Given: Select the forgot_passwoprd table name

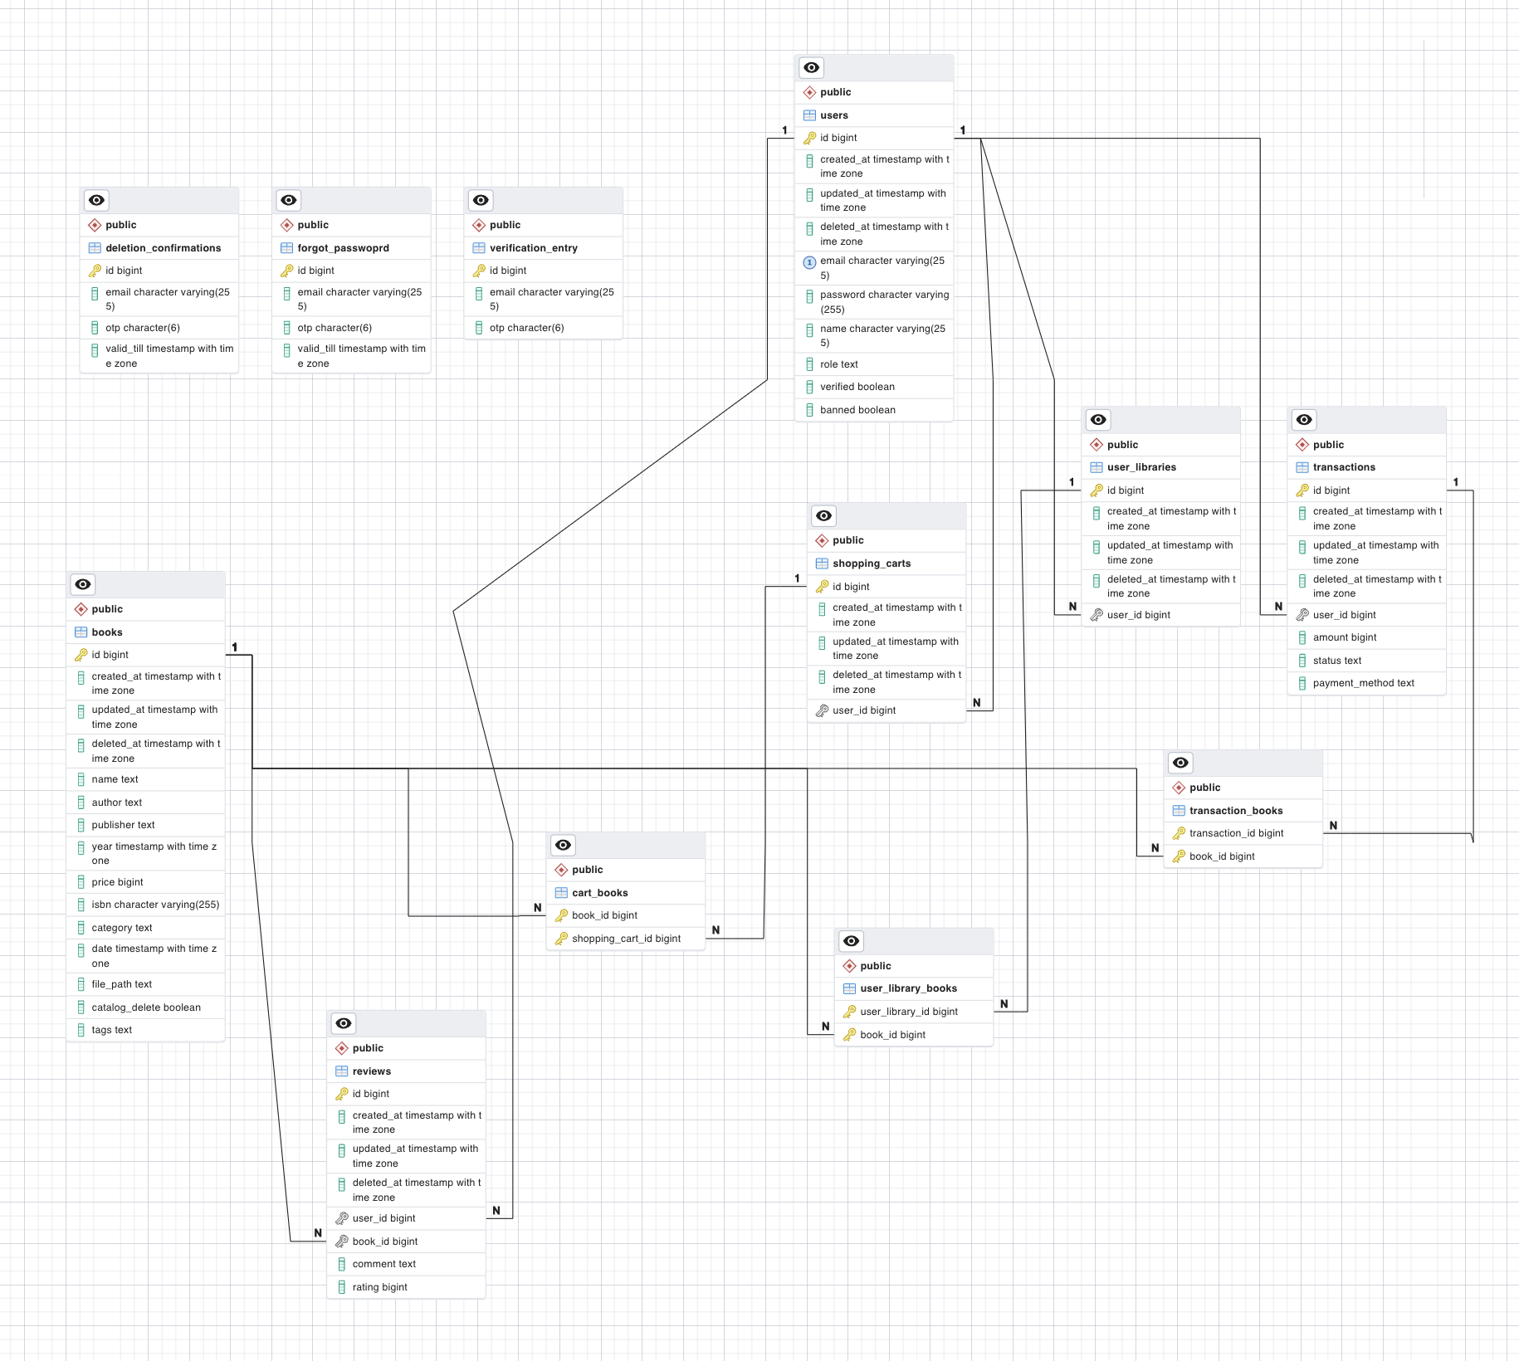Looking at the screenshot, I should point(344,249).
